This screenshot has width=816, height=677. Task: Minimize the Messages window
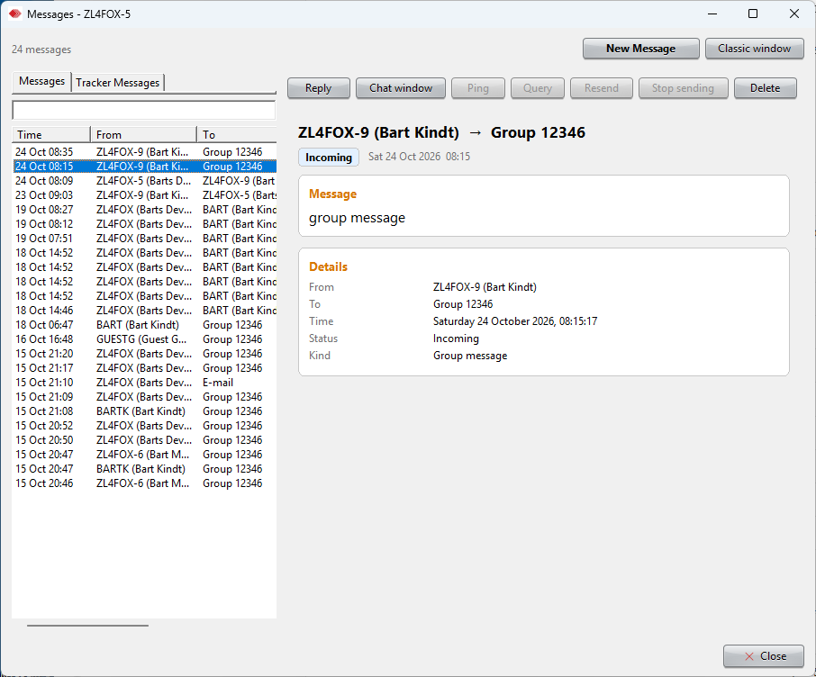tap(712, 14)
